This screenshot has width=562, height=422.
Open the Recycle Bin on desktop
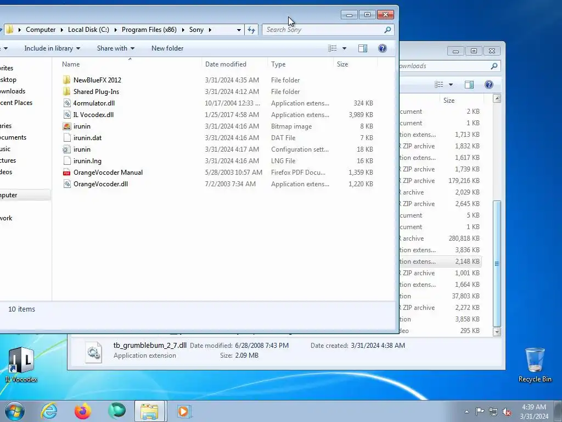click(x=535, y=365)
